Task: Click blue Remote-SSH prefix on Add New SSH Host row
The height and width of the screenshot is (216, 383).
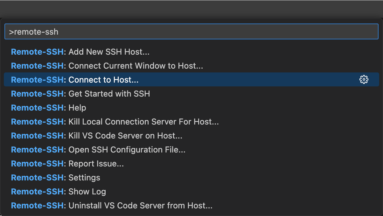Action: [37, 52]
